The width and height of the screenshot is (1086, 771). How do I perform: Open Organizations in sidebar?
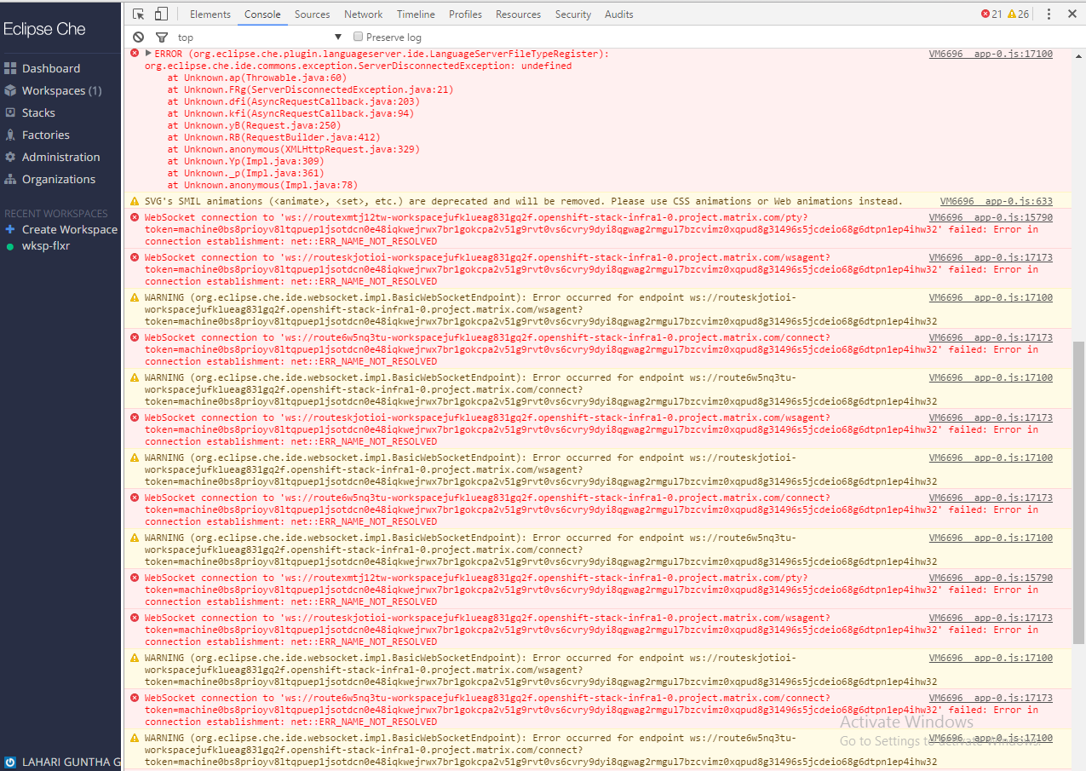50,179
